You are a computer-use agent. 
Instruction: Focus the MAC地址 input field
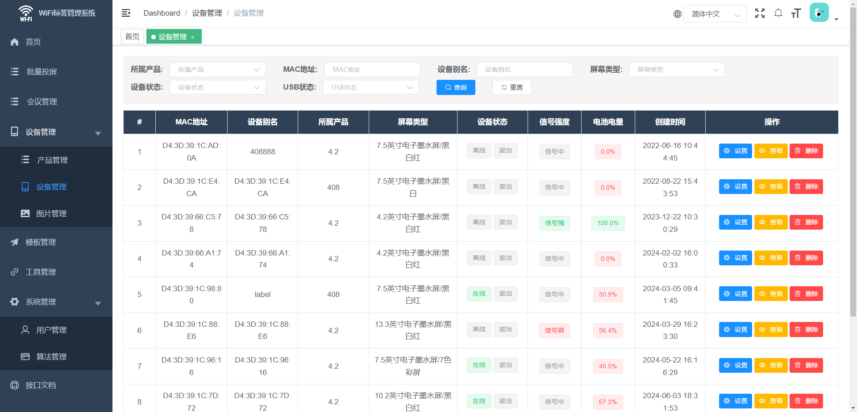(x=372, y=70)
